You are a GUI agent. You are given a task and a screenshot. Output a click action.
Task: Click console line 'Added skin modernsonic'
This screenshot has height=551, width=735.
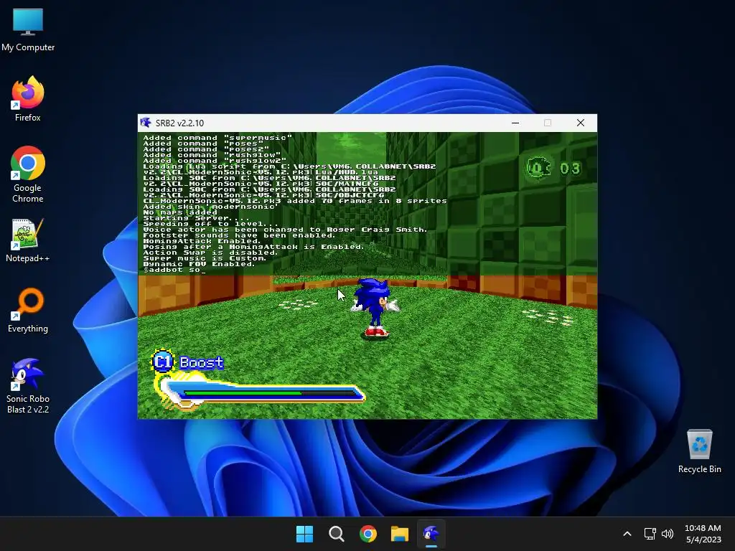point(210,207)
